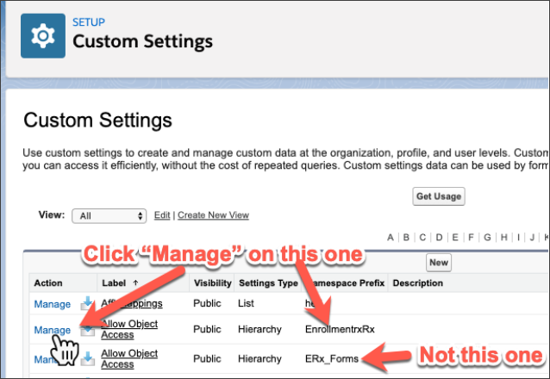550x379 pixels.
Task: Click the Visibility column header
Action: coord(212,283)
